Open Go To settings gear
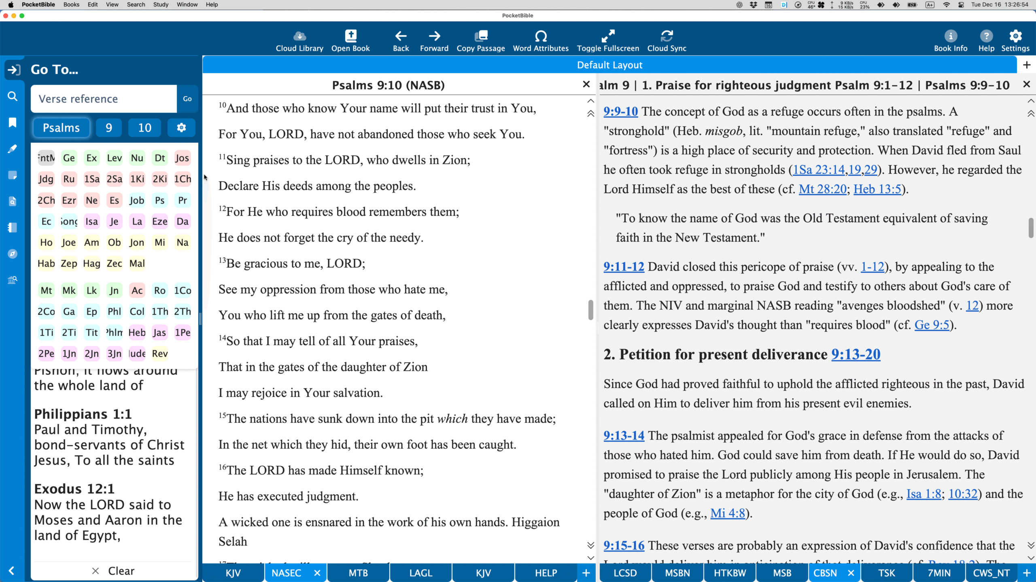 click(x=181, y=128)
